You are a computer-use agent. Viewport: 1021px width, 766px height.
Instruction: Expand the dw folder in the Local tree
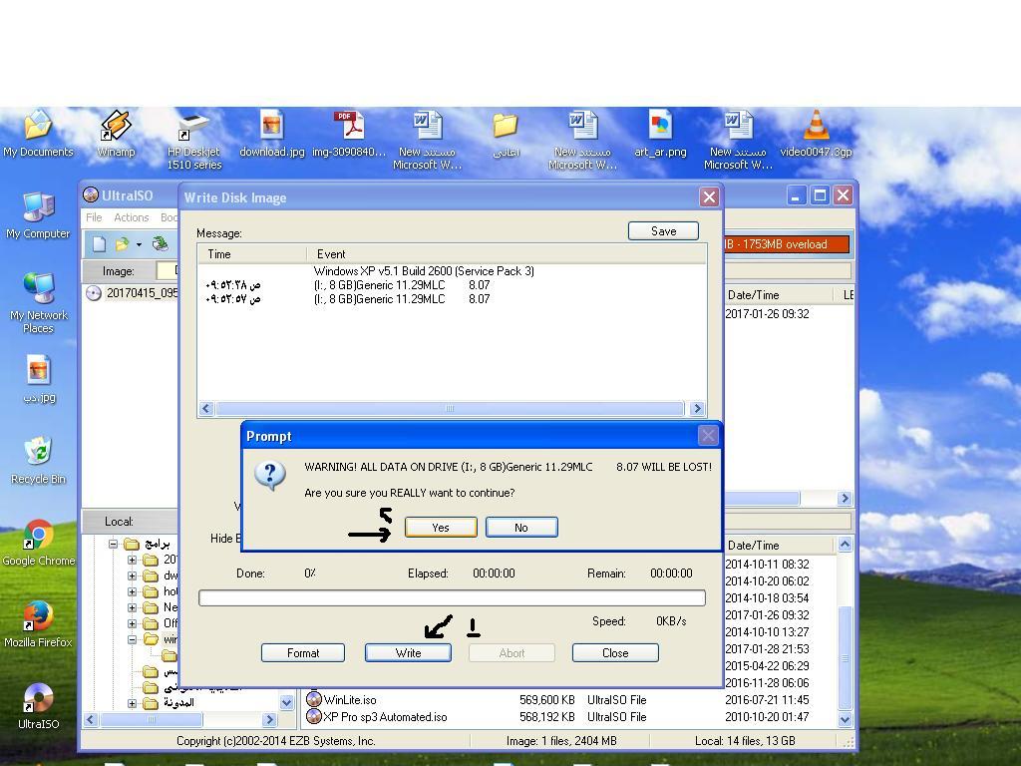pyautogui.click(x=133, y=575)
